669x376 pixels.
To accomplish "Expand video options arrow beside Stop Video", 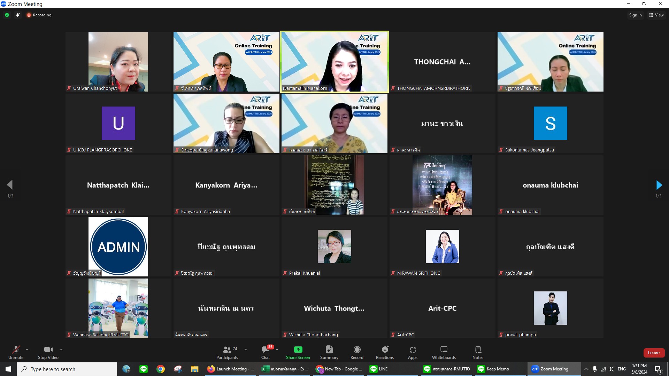I will point(61,350).
